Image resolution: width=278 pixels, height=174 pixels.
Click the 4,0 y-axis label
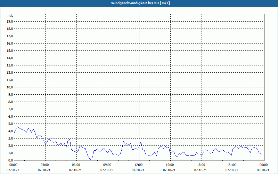tap(10, 131)
